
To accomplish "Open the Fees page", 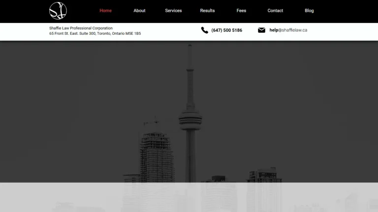I will [x=241, y=11].
